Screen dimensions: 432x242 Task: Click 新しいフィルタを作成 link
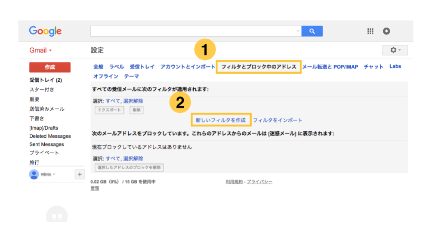pyautogui.click(x=221, y=120)
